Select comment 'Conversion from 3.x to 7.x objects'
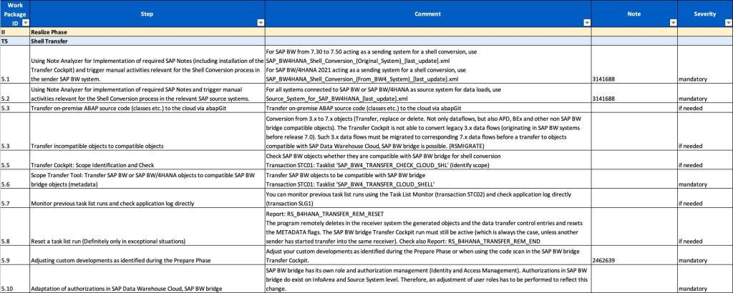733x293 pixels. tap(428, 131)
